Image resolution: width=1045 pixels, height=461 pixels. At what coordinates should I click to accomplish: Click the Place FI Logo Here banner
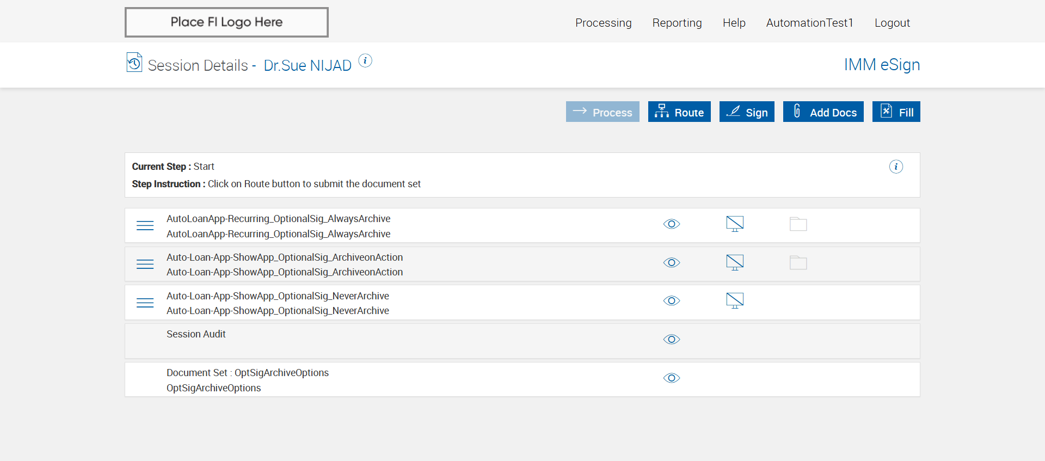coord(226,22)
